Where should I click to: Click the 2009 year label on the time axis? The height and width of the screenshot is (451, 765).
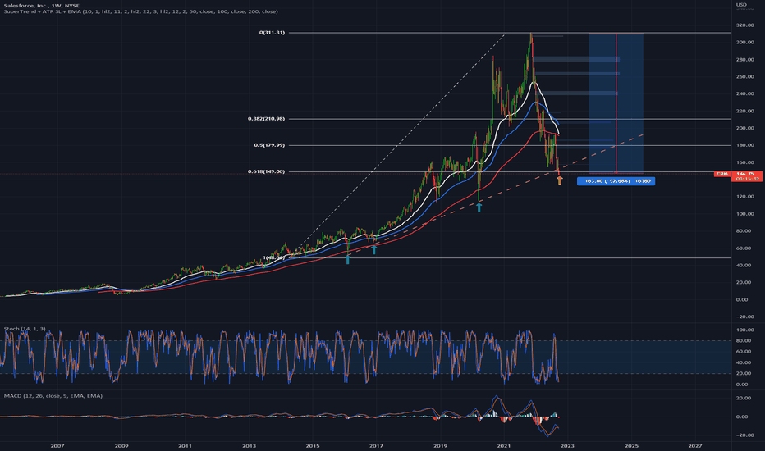point(121,445)
